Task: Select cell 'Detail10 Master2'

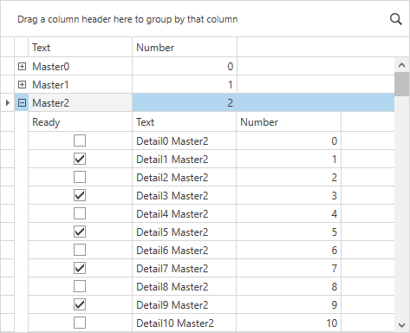Action: pyautogui.click(x=185, y=323)
